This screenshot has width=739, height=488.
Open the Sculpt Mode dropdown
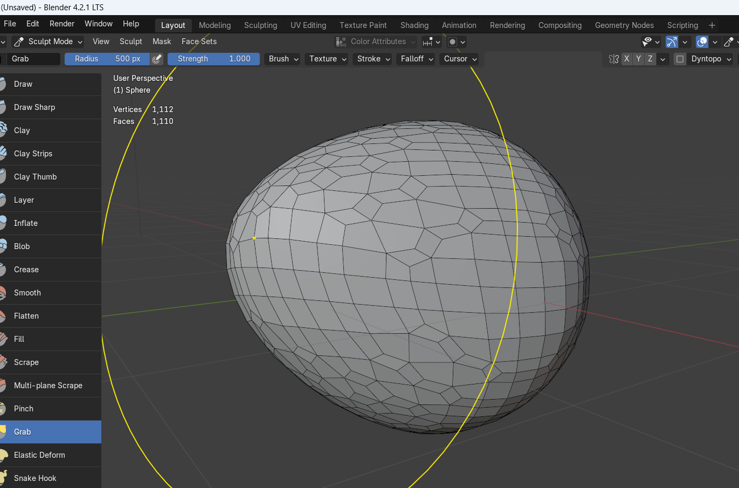pyautogui.click(x=47, y=42)
